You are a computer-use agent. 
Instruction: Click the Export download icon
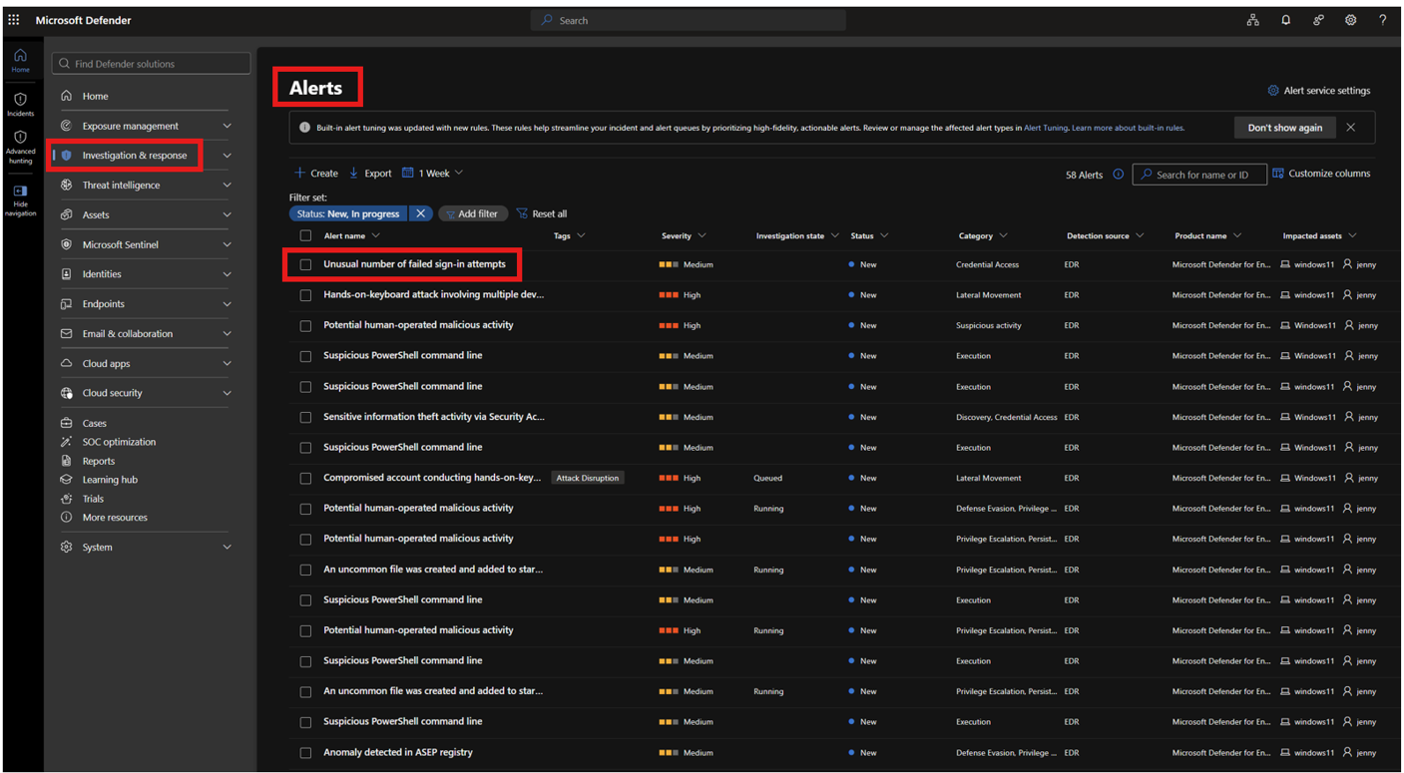353,173
